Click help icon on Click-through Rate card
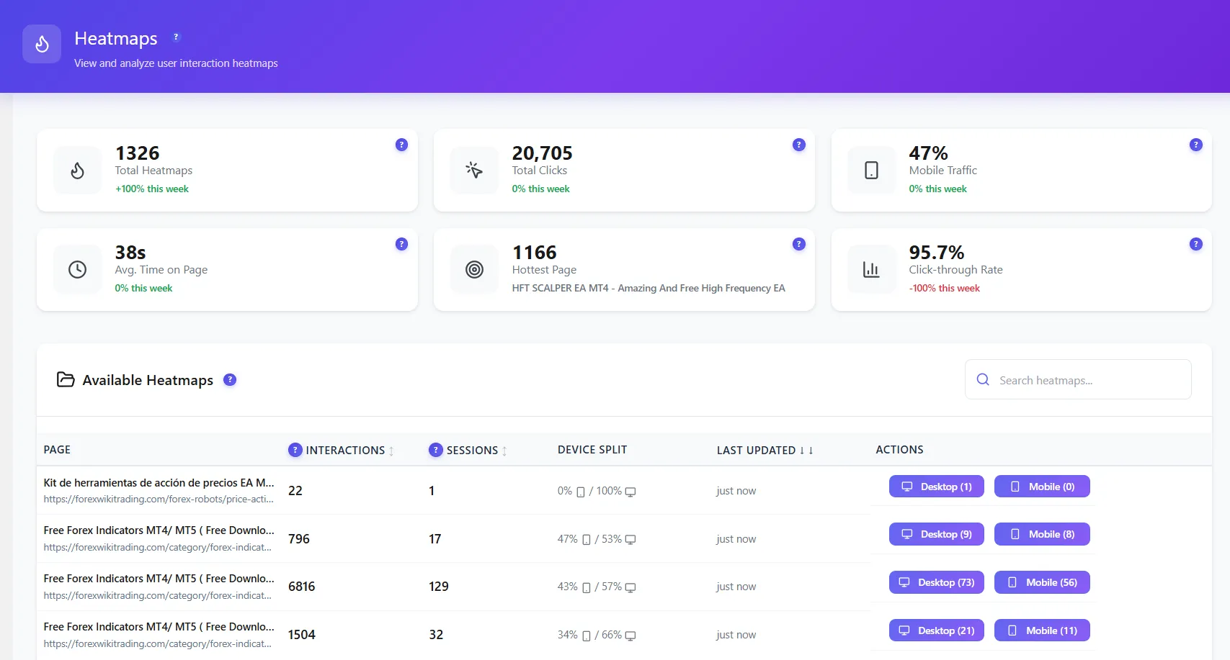 click(x=1195, y=244)
